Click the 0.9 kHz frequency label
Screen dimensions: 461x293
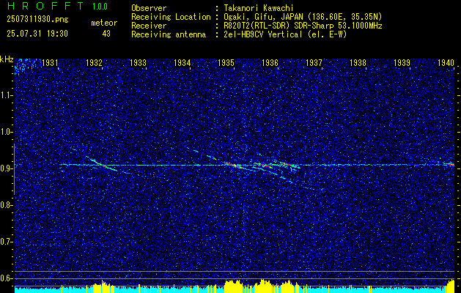(x=6, y=168)
